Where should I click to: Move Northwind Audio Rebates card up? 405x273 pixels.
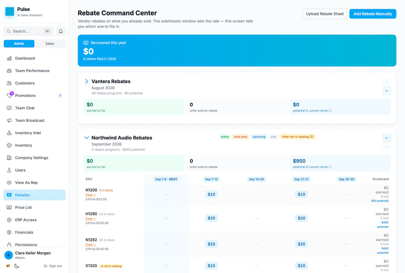point(386,138)
